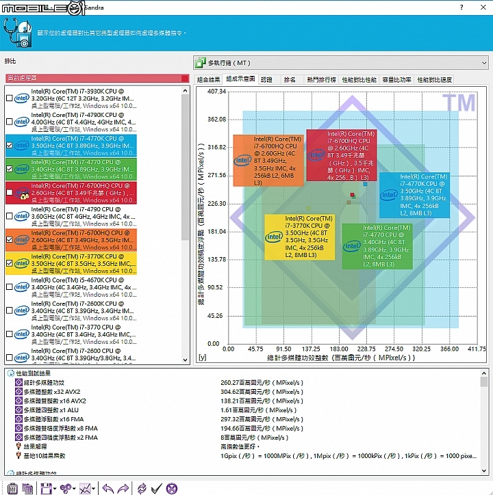Click the red 當前處理器 color bar
The image size is (493, 495).
[x=97, y=78]
